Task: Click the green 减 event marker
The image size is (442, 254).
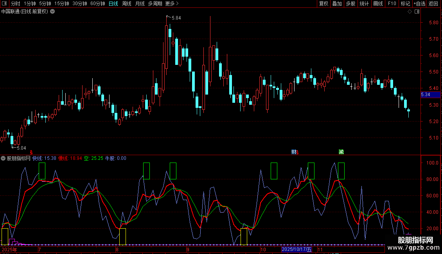Action: pyautogui.click(x=341, y=152)
